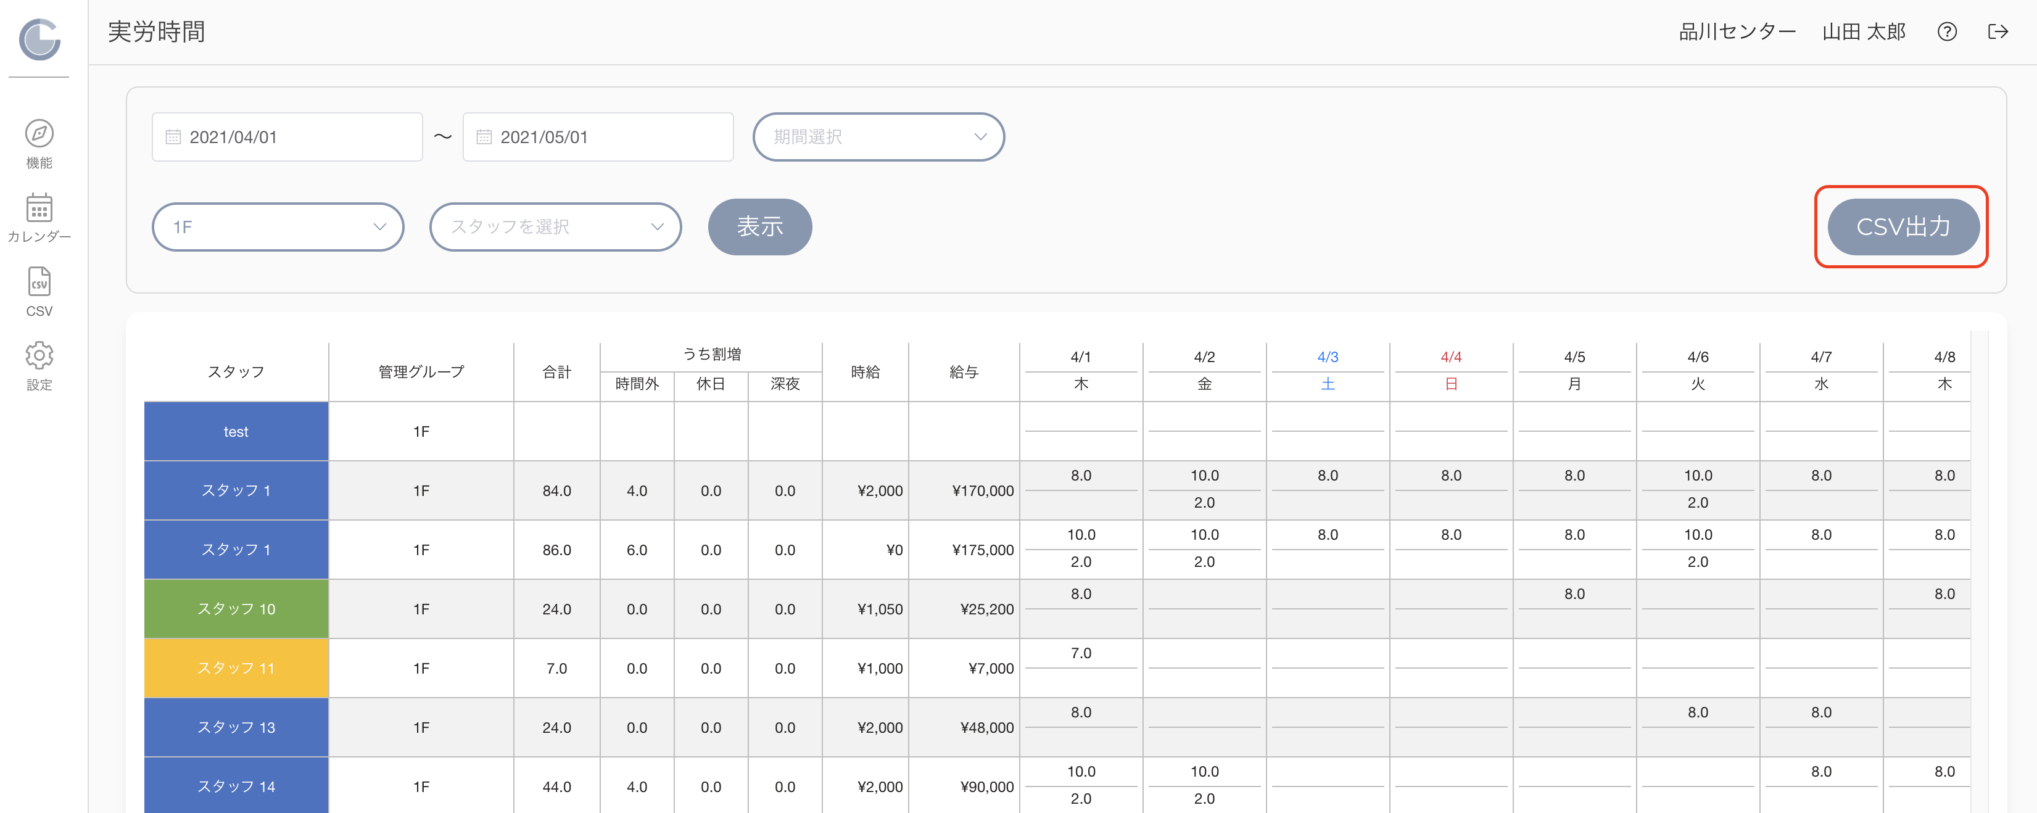The height and width of the screenshot is (813, 2037).
Task: Open the 1F group dropdown
Action: point(278,227)
